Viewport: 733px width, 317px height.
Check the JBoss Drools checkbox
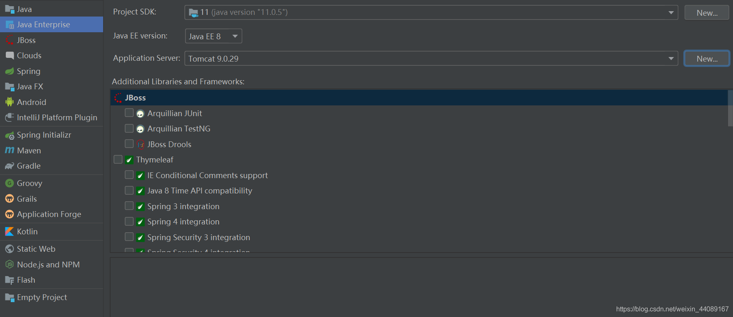(x=129, y=143)
